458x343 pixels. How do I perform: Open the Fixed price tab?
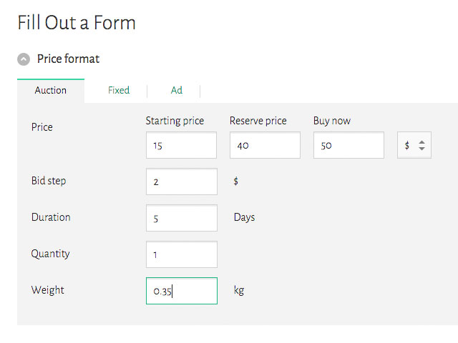click(119, 90)
